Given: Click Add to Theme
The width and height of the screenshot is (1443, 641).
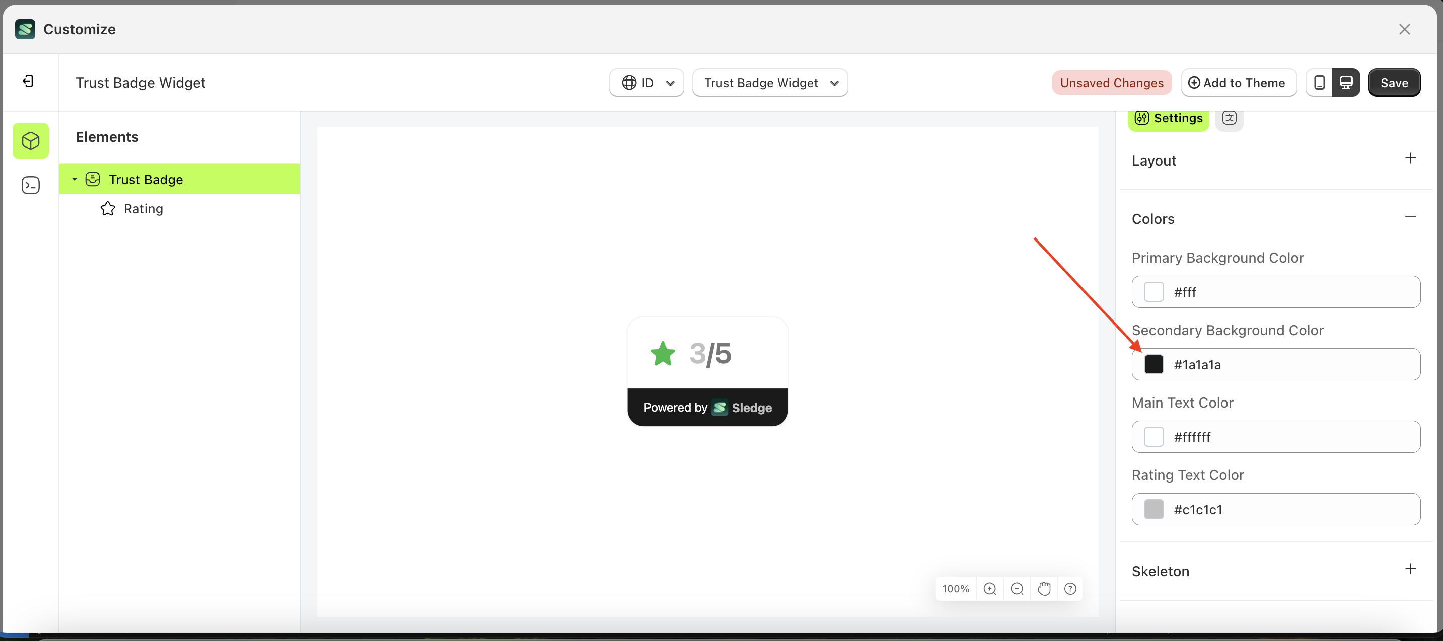Looking at the screenshot, I should pyautogui.click(x=1239, y=83).
